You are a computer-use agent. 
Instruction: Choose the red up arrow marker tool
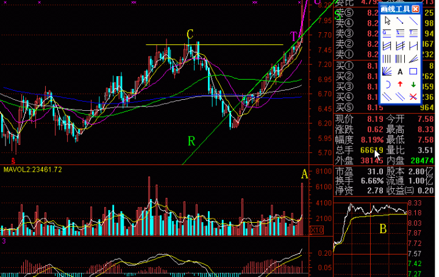400,84
